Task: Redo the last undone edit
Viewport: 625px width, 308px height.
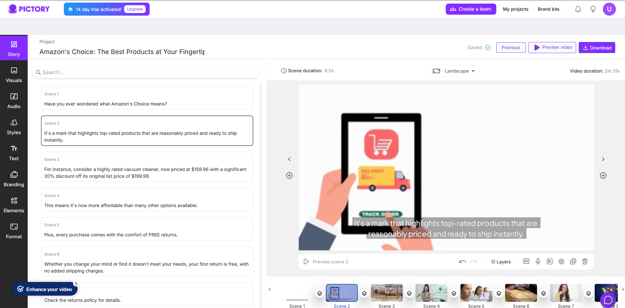Action: click(x=473, y=261)
